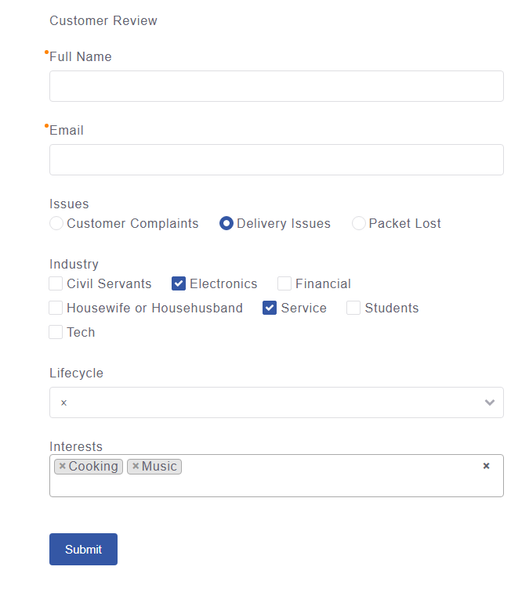Check the Civil Servants checkbox
Screen dimensions: 529x599
pos(56,283)
